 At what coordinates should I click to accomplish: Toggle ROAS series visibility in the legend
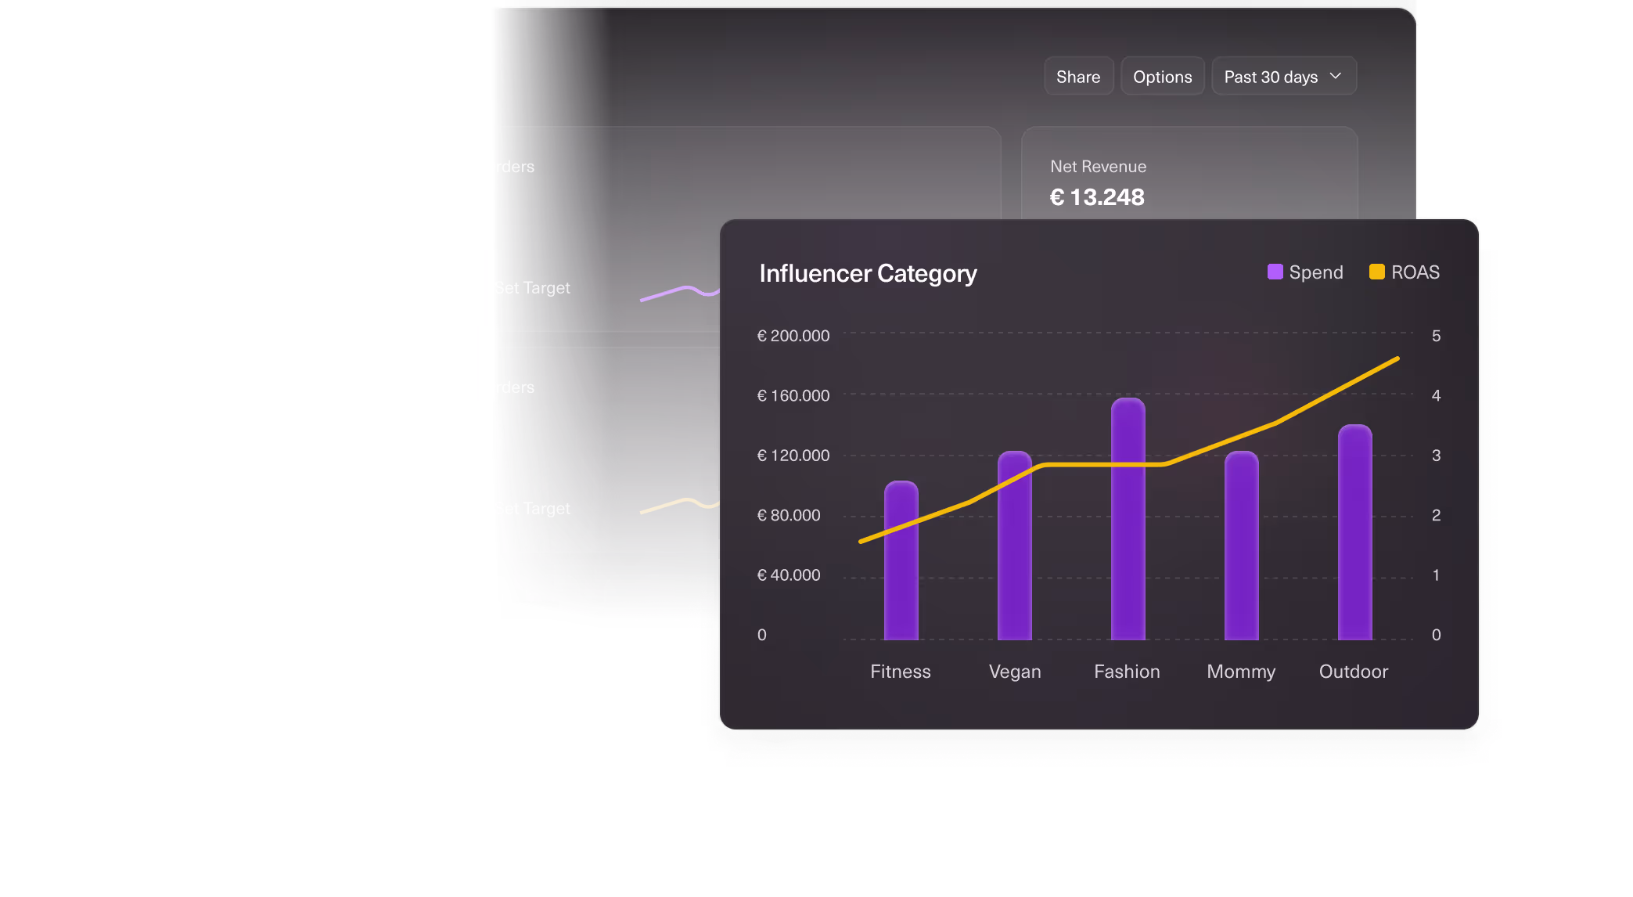point(1405,272)
